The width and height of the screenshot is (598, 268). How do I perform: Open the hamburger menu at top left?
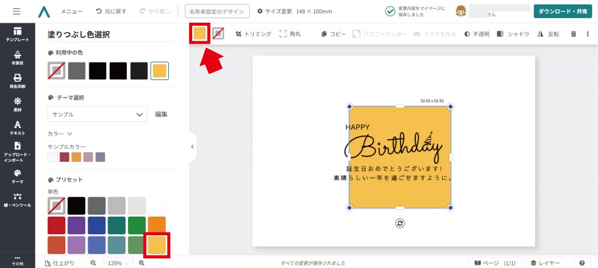(17, 12)
